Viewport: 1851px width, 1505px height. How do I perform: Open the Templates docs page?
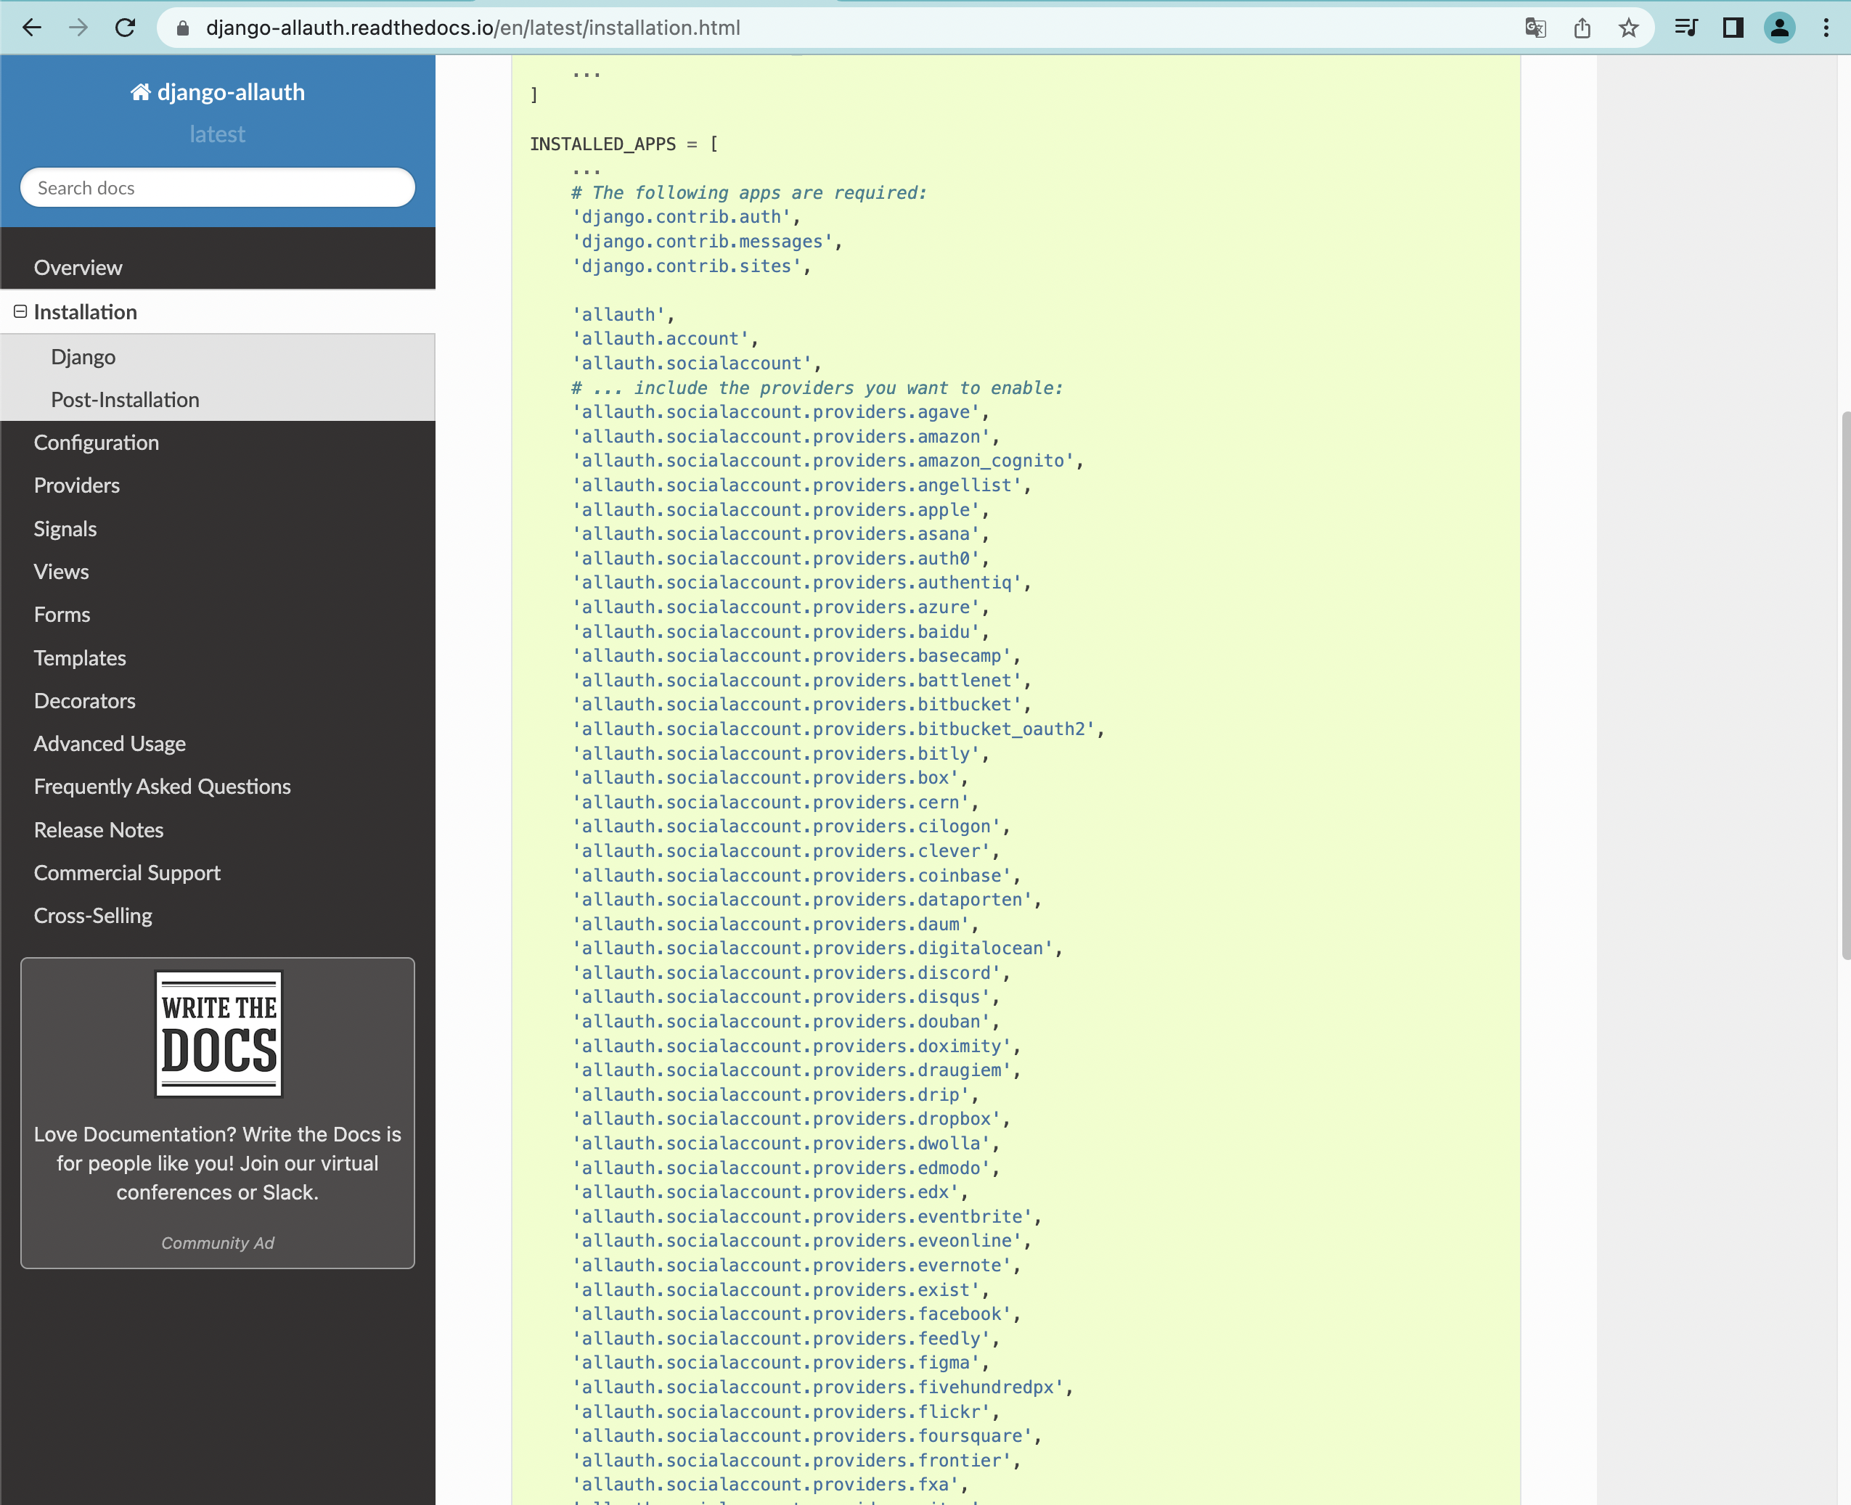(x=218, y=658)
